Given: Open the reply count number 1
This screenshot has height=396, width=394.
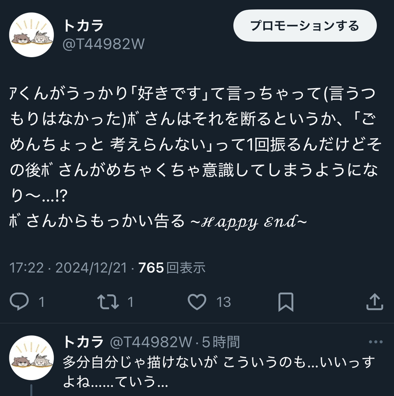Looking at the screenshot, I should click(42, 302).
